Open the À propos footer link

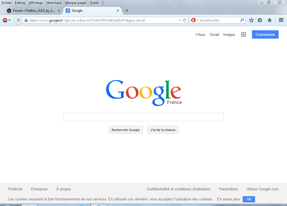click(64, 189)
